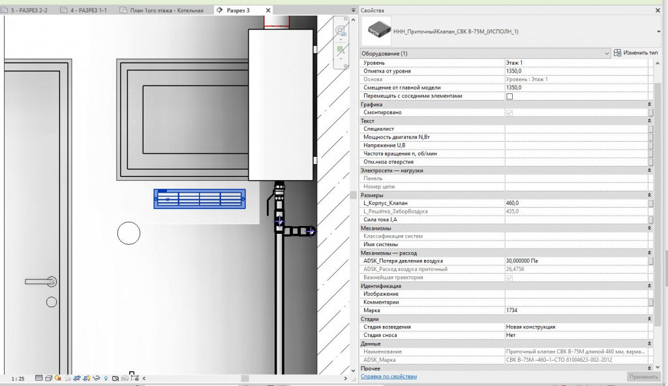The image size is (668, 386).
Task: Click the Применить button
Action: [643, 377]
